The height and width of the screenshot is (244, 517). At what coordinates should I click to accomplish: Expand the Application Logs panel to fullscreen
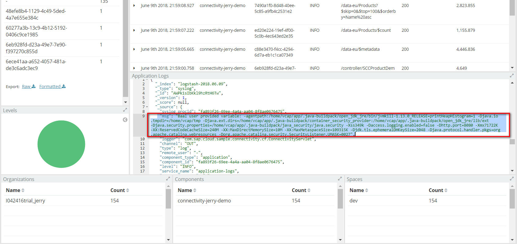click(x=512, y=76)
